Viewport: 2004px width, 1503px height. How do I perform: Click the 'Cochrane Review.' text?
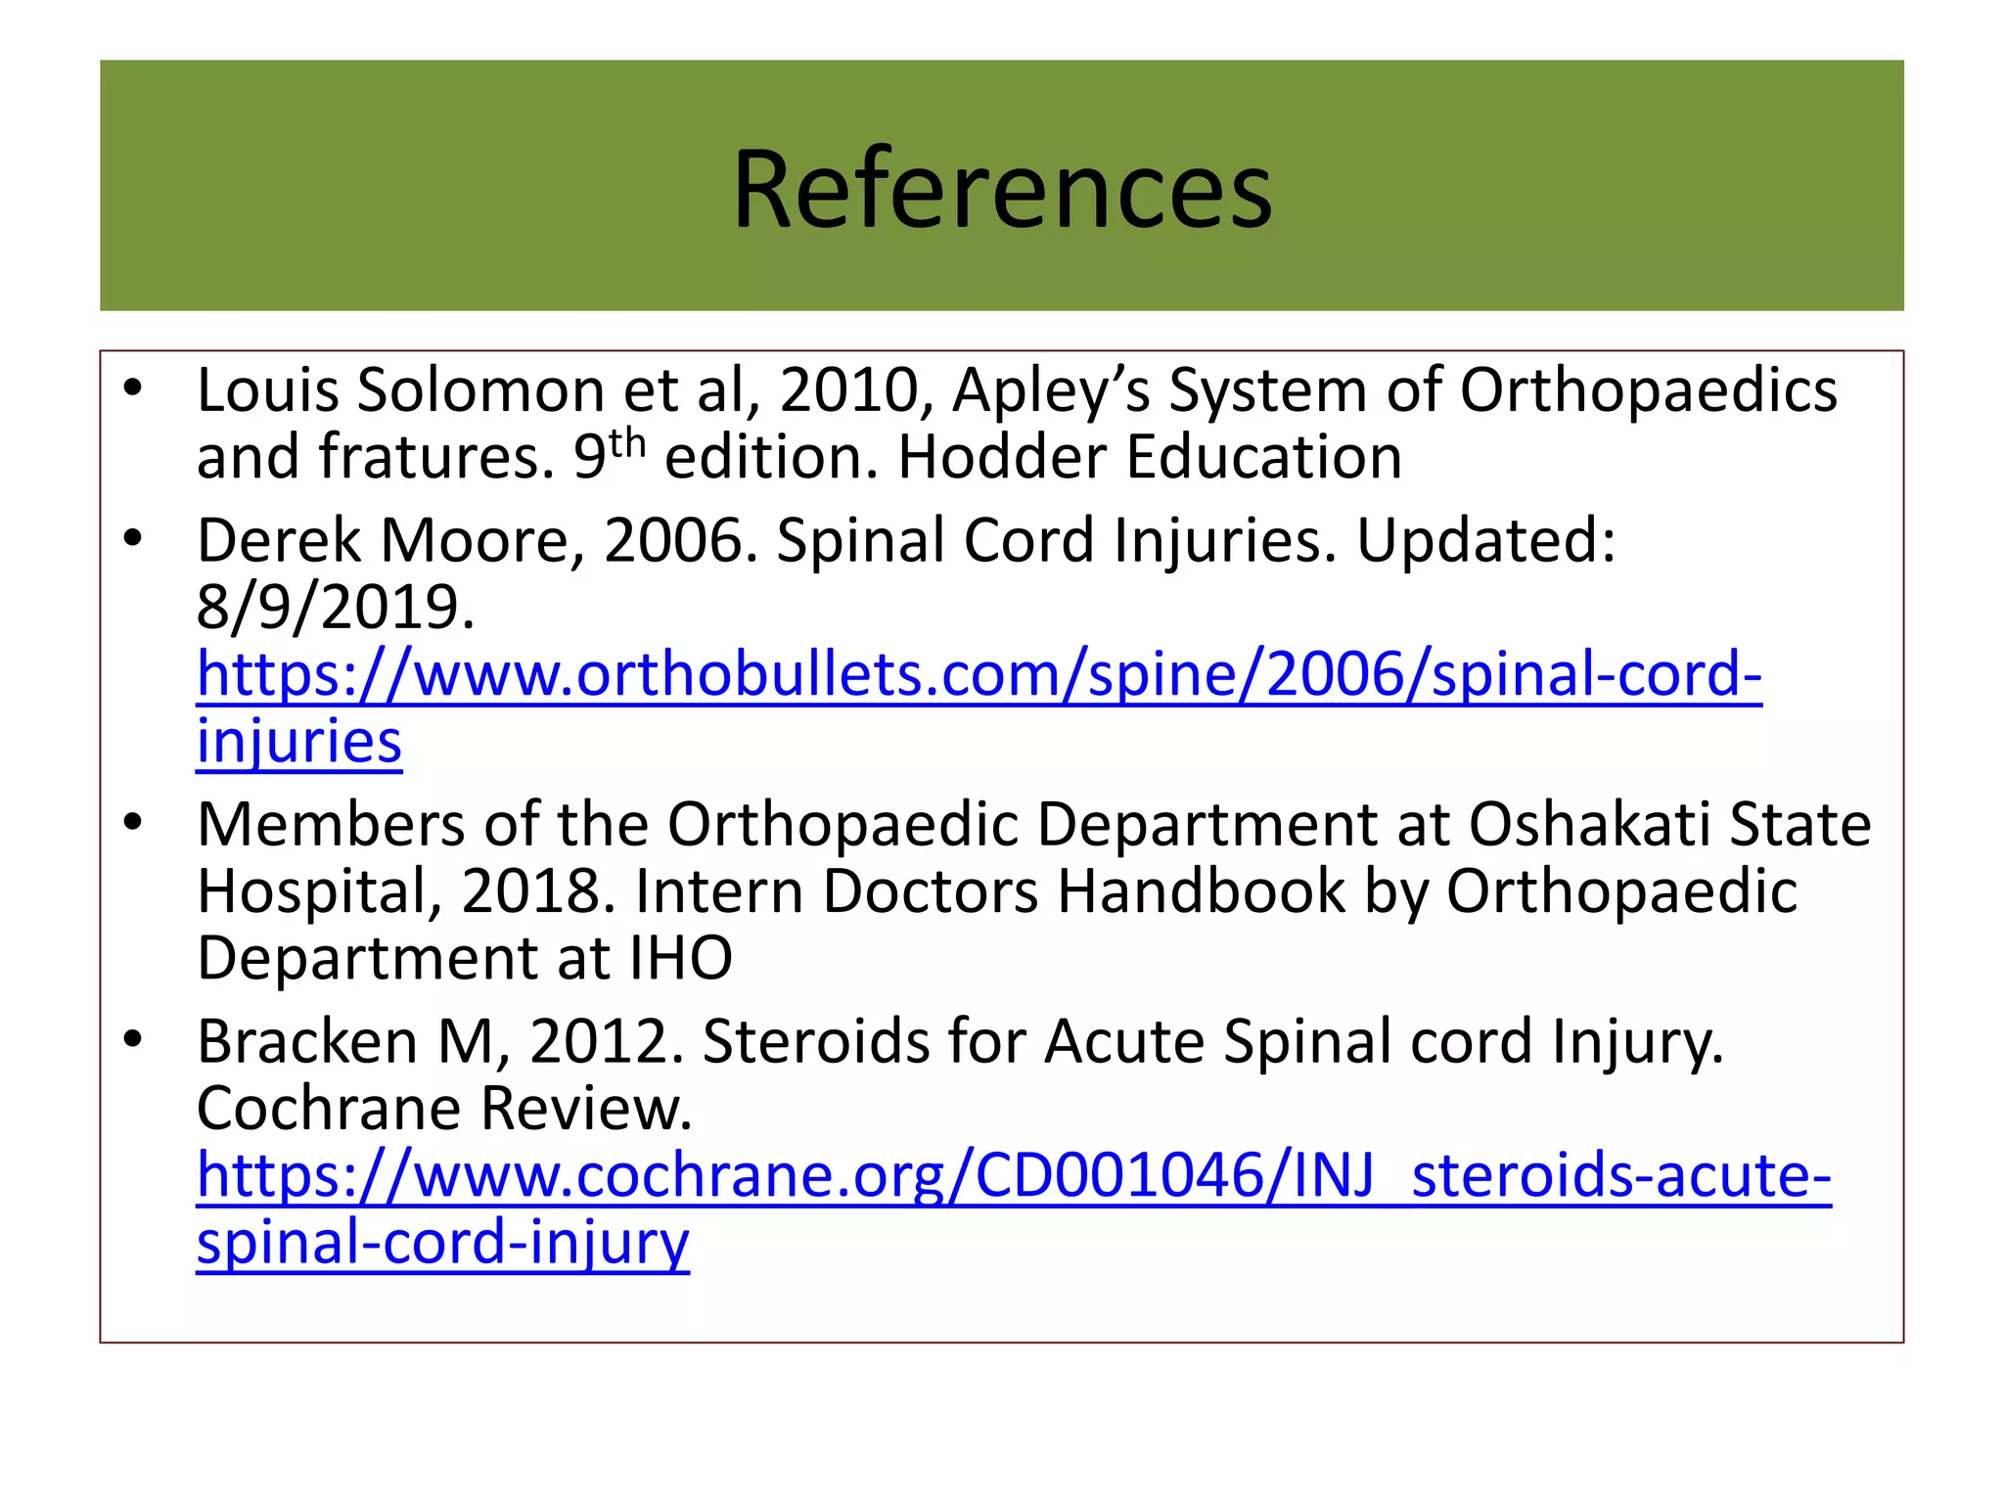click(444, 1109)
